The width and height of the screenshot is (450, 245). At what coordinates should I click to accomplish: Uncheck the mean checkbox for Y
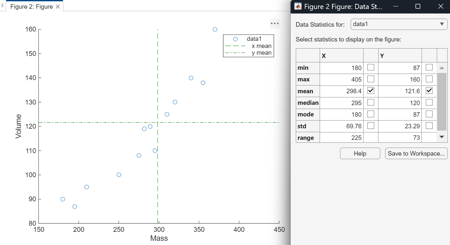[429, 91]
